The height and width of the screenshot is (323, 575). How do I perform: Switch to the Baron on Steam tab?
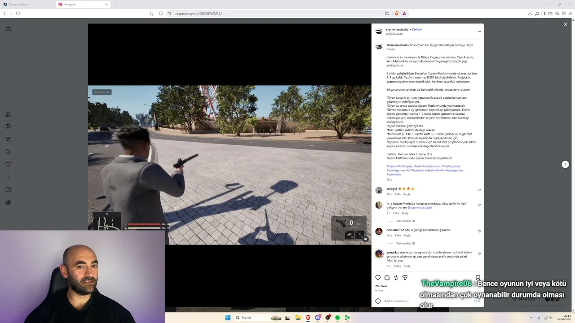click(27, 4)
